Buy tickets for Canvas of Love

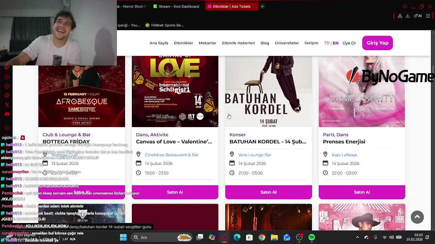point(175,192)
